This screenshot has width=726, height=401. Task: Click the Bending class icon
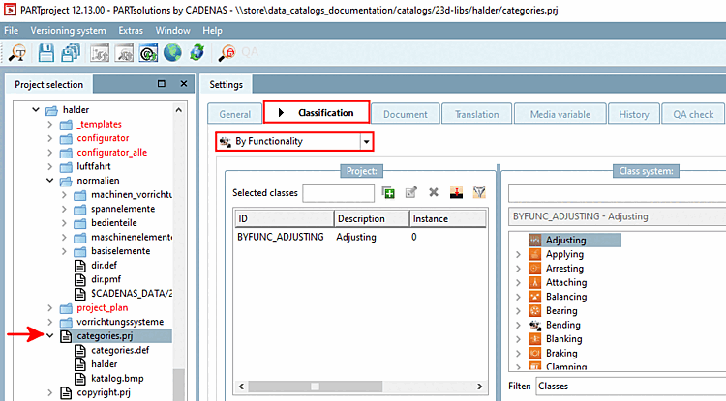pos(534,325)
